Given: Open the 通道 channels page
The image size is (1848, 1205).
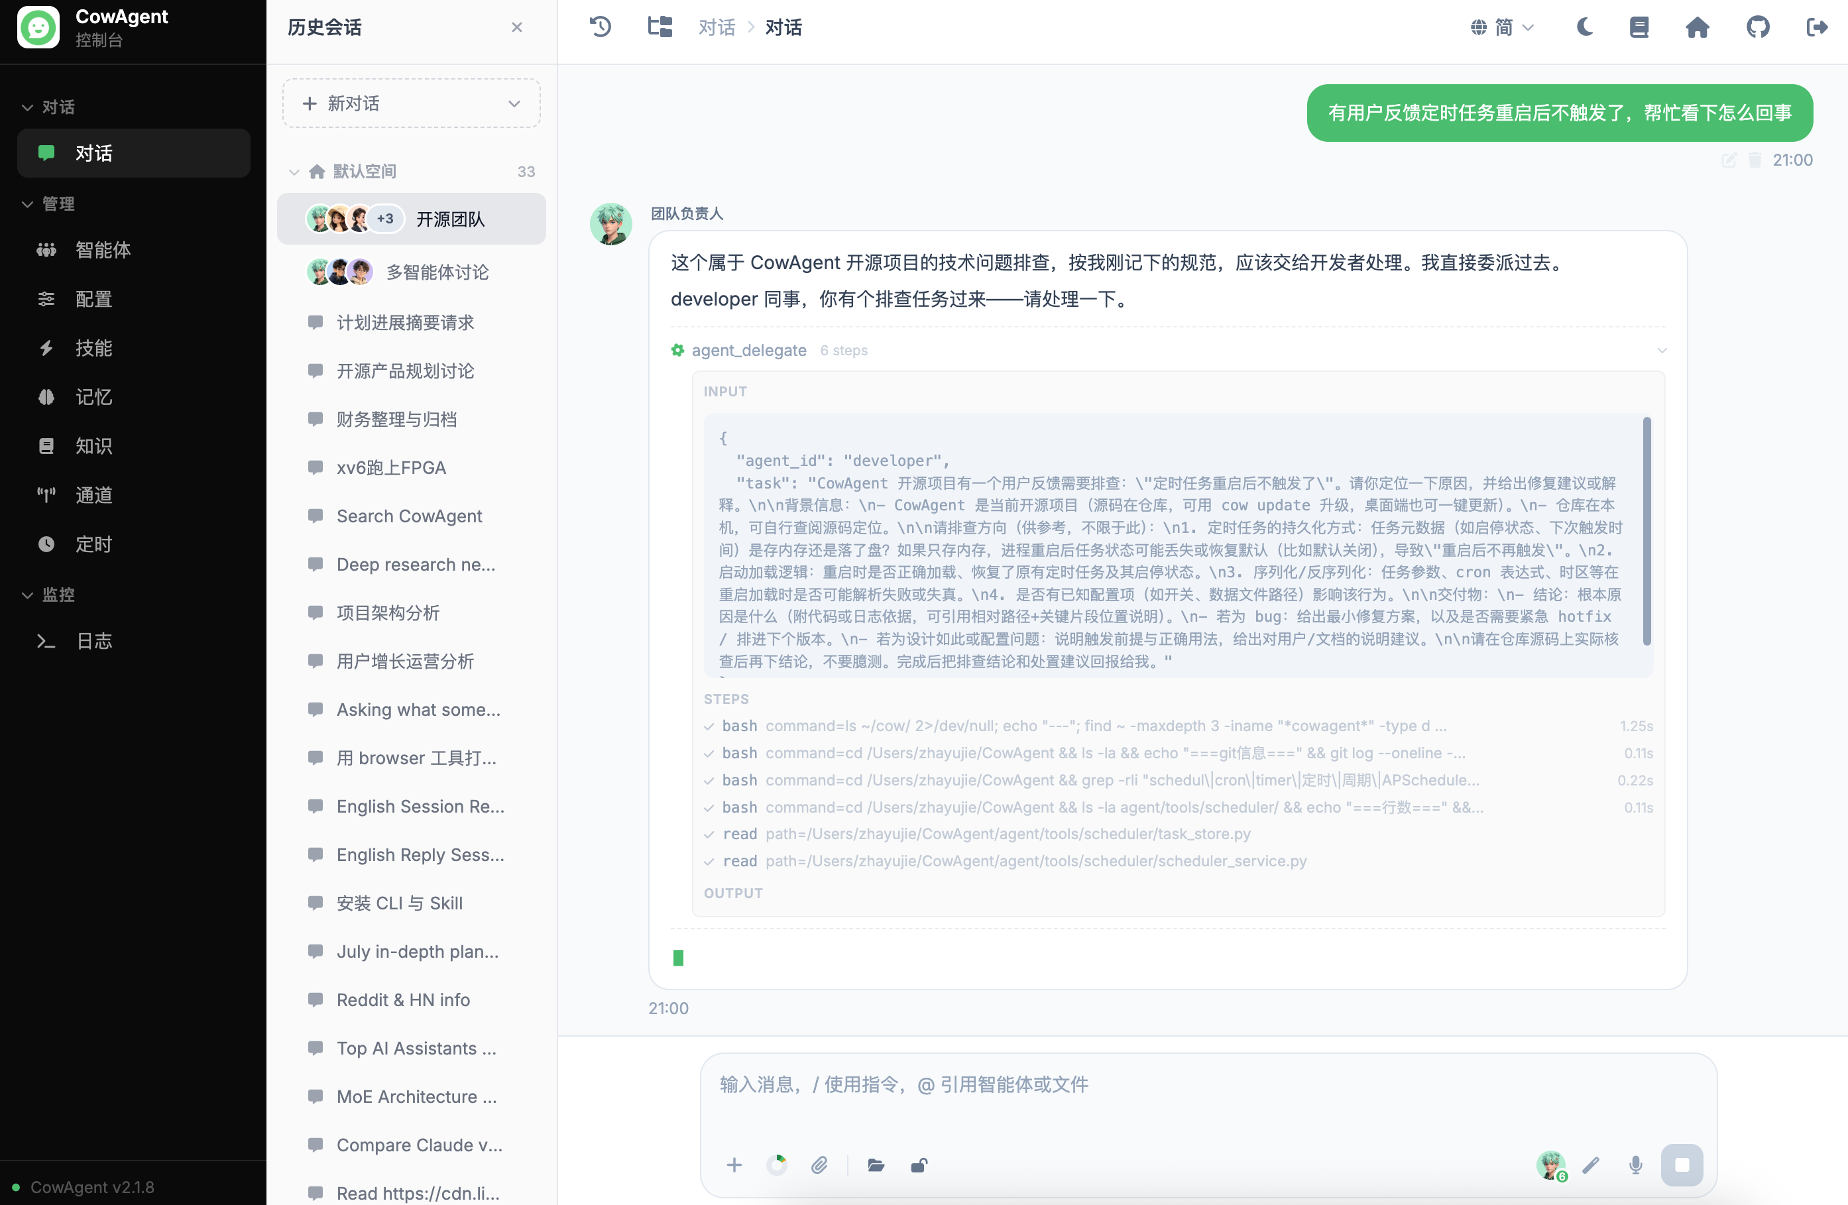Looking at the screenshot, I should [x=133, y=494].
